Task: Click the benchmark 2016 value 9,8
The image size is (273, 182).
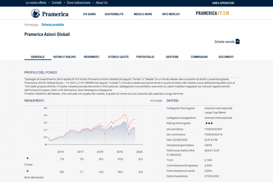Action: [x=62, y=172]
